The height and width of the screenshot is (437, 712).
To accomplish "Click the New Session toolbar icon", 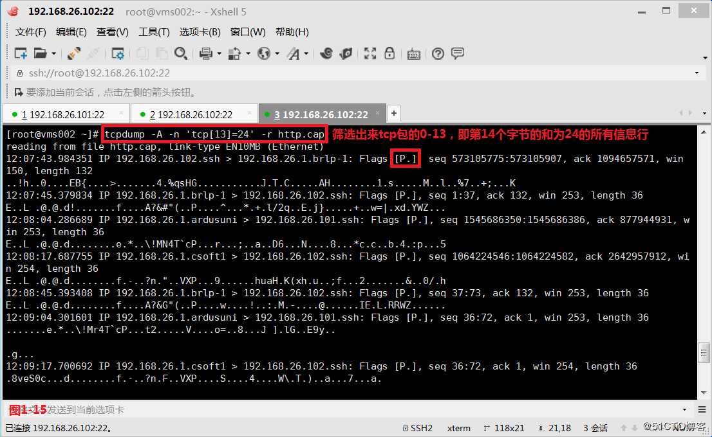I will 21,53.
